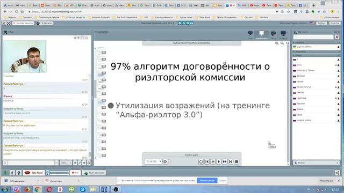This screenshot has height=193, width=344.
Task: Click the refresh circle in Control panel
Action: 200,161
